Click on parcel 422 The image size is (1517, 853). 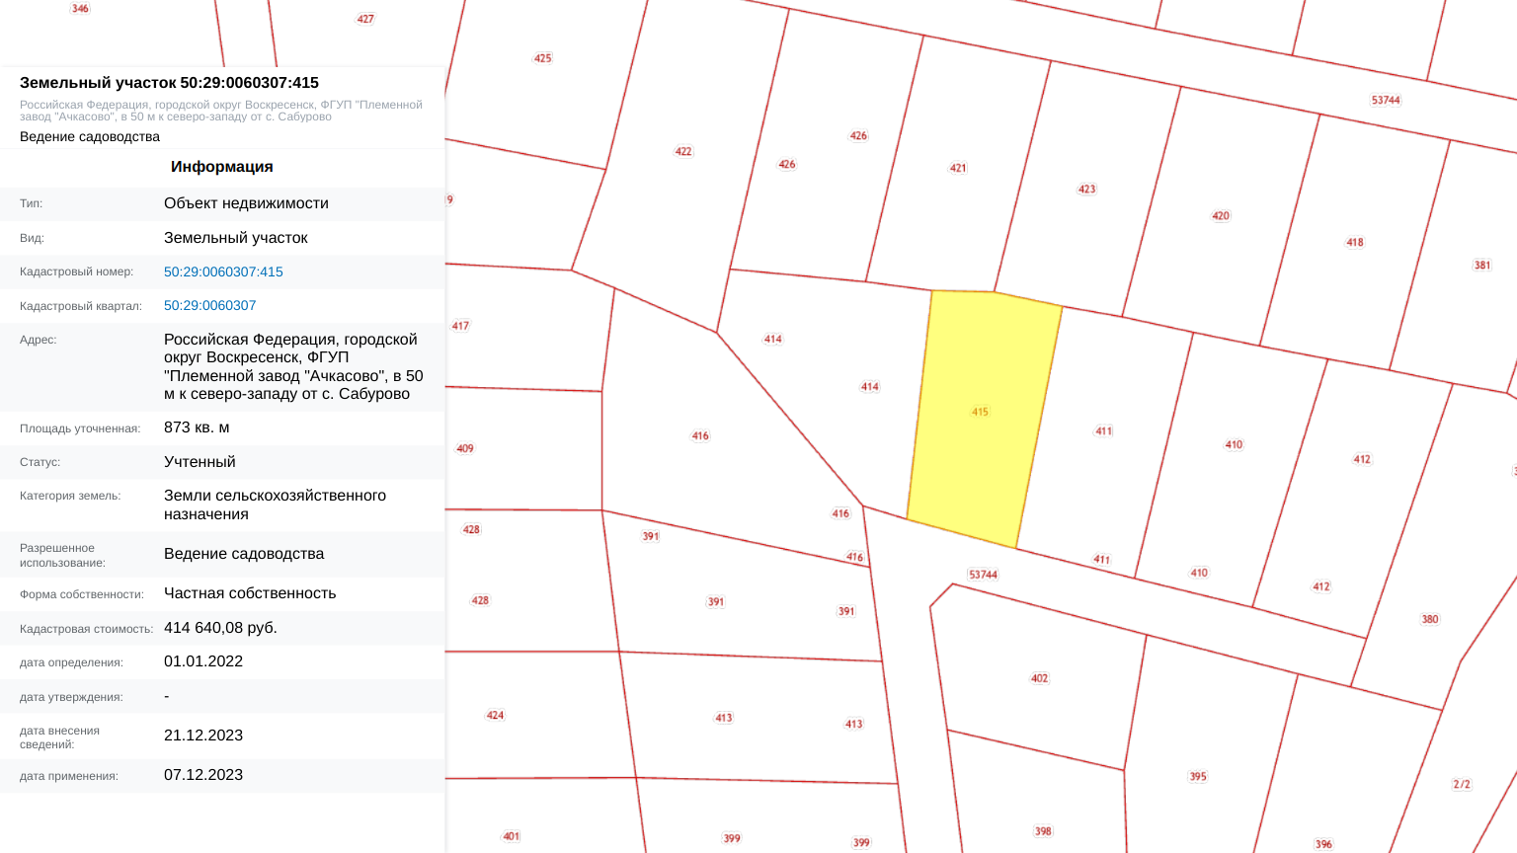click(x=683, y=151)
